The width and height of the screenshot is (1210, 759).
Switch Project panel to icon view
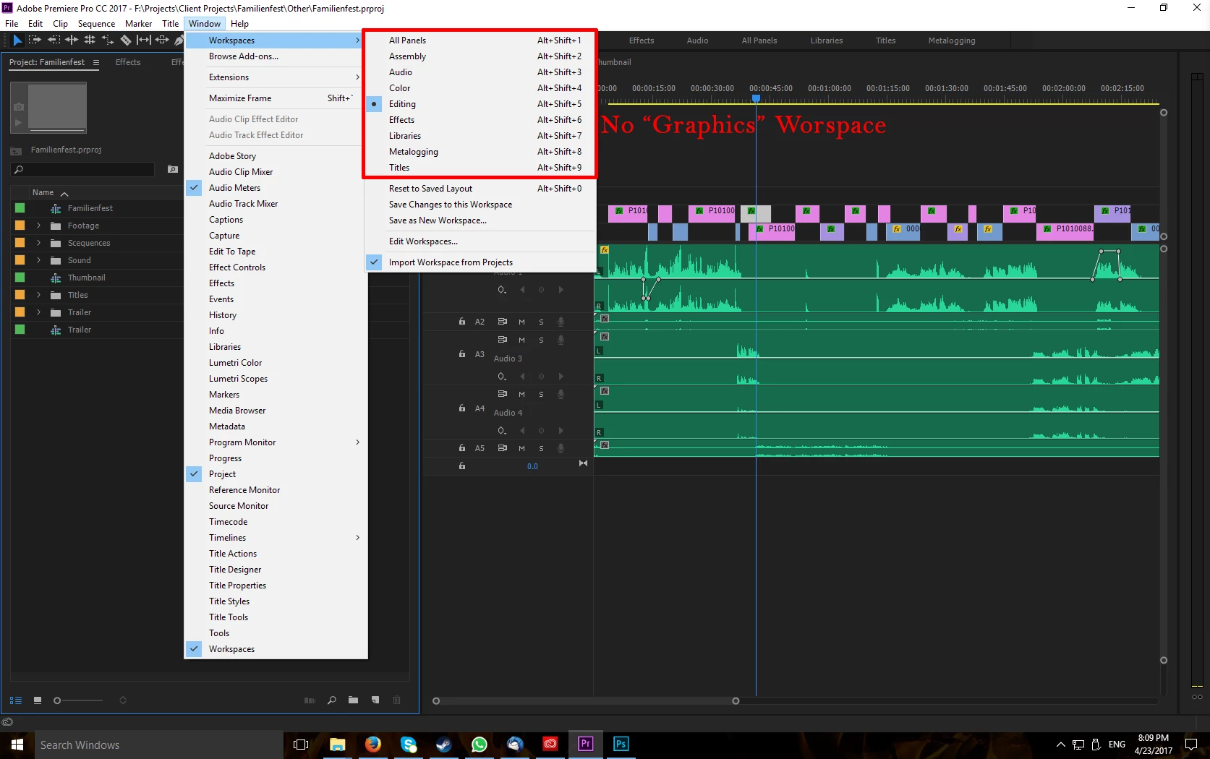point(38,700)
